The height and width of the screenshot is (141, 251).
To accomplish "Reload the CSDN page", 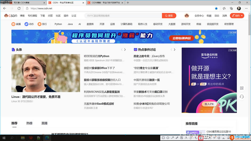I will pyautogui.click(x=19, y=8).
